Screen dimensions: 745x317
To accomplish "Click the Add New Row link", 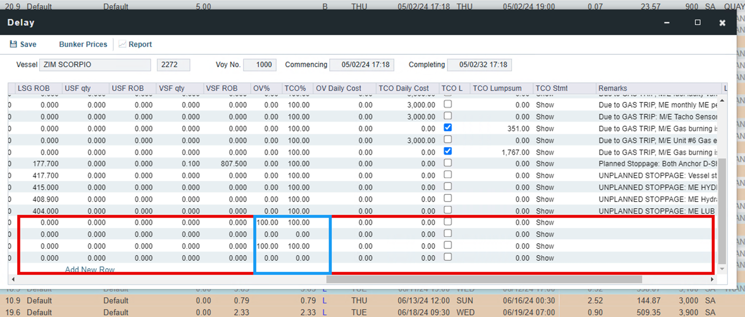I will (90, 269).
